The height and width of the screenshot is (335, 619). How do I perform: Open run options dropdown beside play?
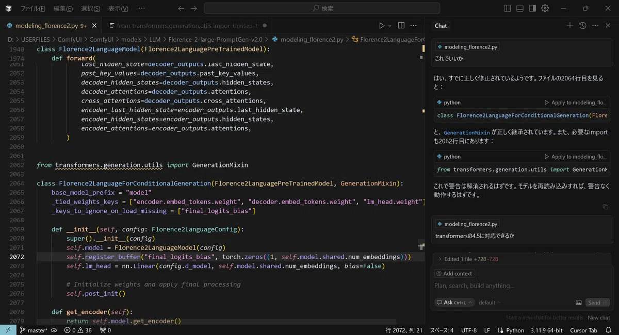tap(390, 25)
